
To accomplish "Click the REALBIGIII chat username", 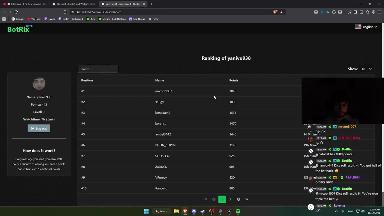I will [x=353, y=178].
